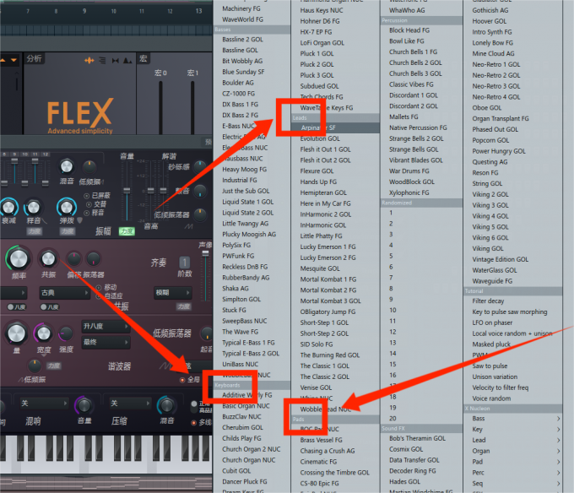Click the 音量 volume fader

(x=127, y=190)
